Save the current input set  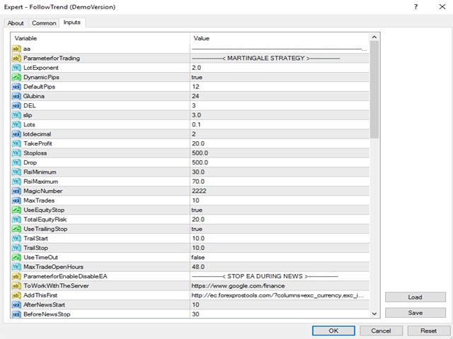pyautogui.click(x=415, y=313)
